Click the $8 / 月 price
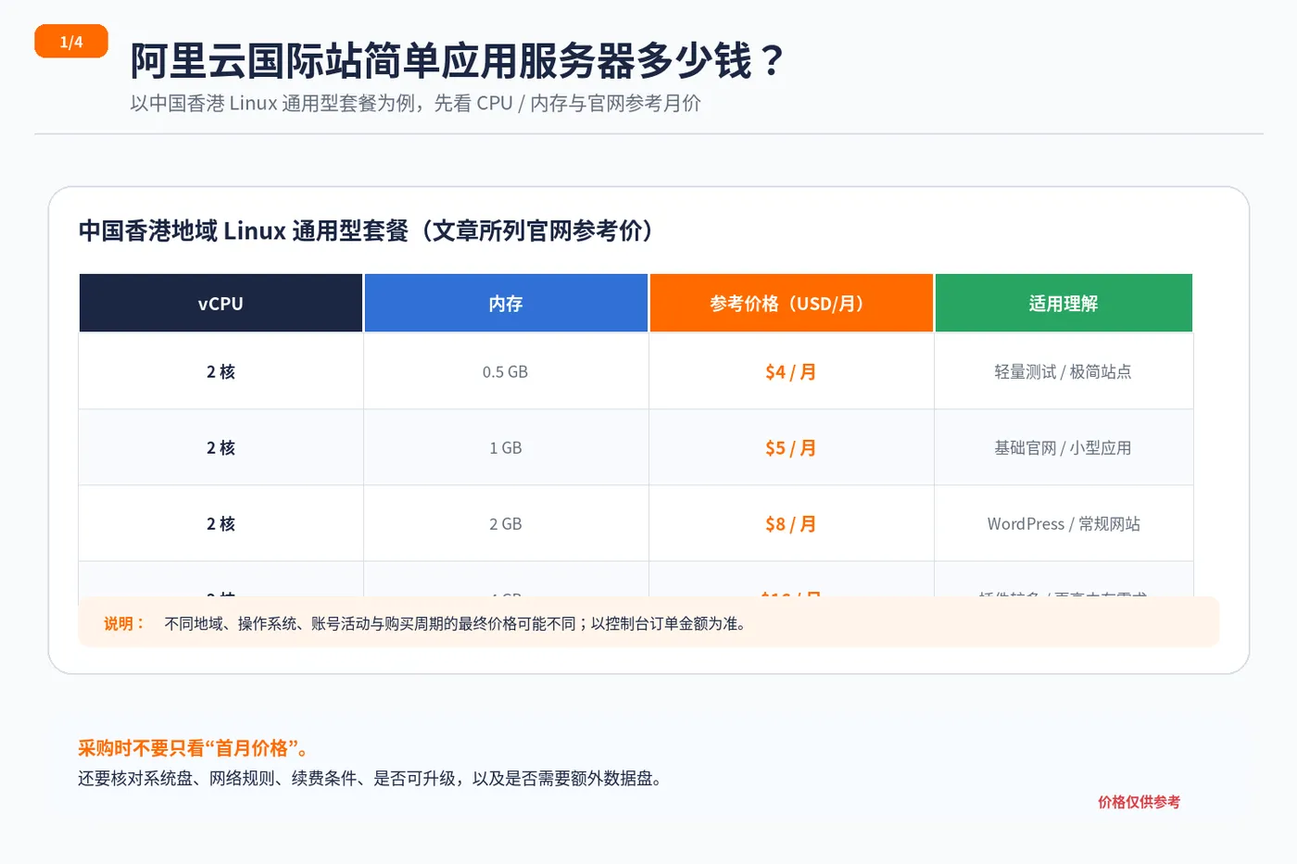Image resolution: width=1297 pixels, height=864 pixels. click(x=790, y=524)
